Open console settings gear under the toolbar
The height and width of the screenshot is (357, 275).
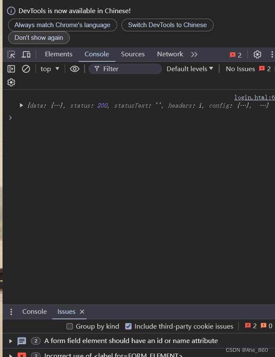[11, 83]
